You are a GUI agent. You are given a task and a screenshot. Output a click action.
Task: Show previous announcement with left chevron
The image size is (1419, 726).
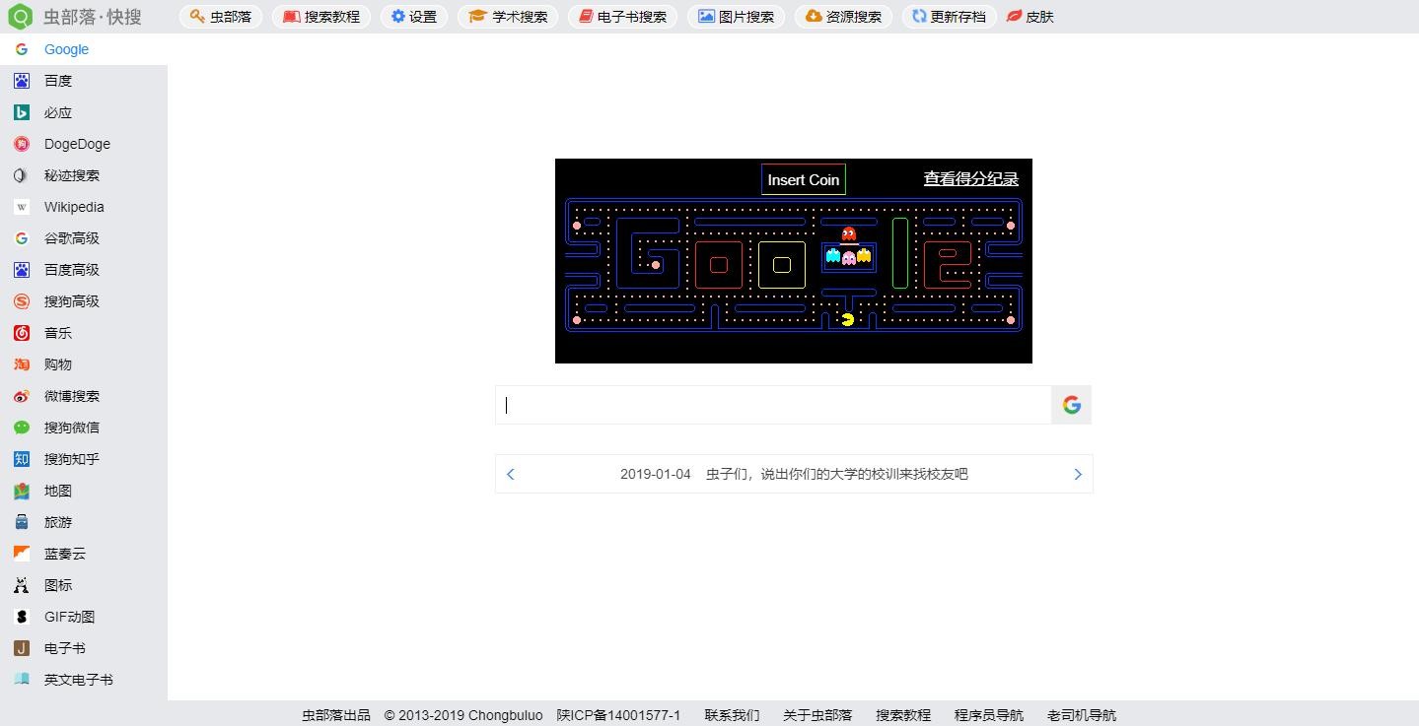tap(511, 474)
